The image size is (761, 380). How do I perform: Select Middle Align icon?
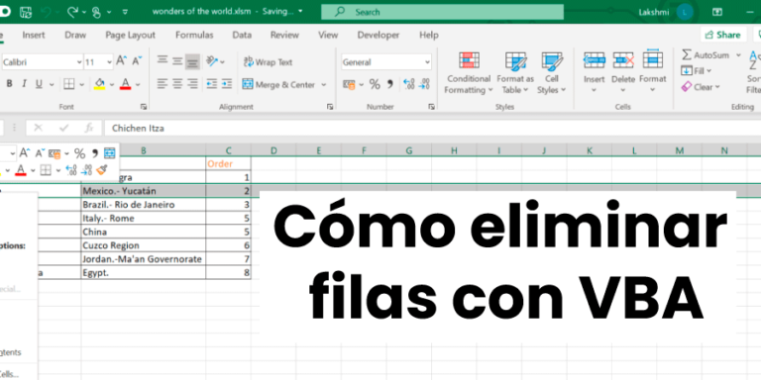coord(177,61)
